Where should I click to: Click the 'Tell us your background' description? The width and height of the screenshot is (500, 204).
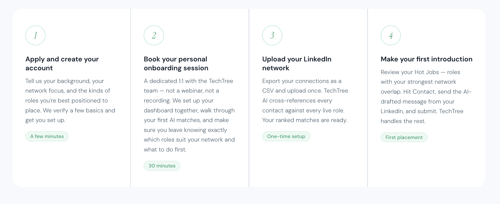point(70,100)
